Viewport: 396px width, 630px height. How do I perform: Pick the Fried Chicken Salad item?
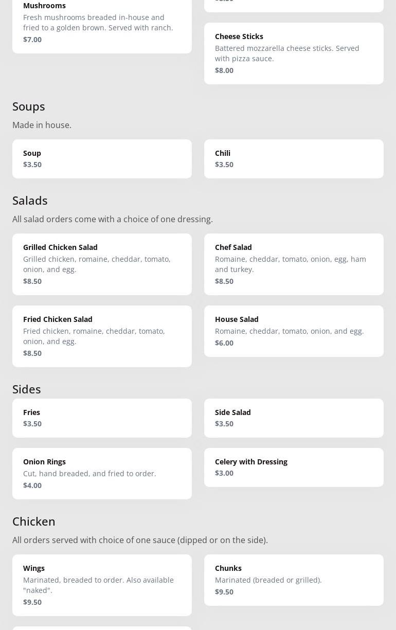[x=102, y=336]
